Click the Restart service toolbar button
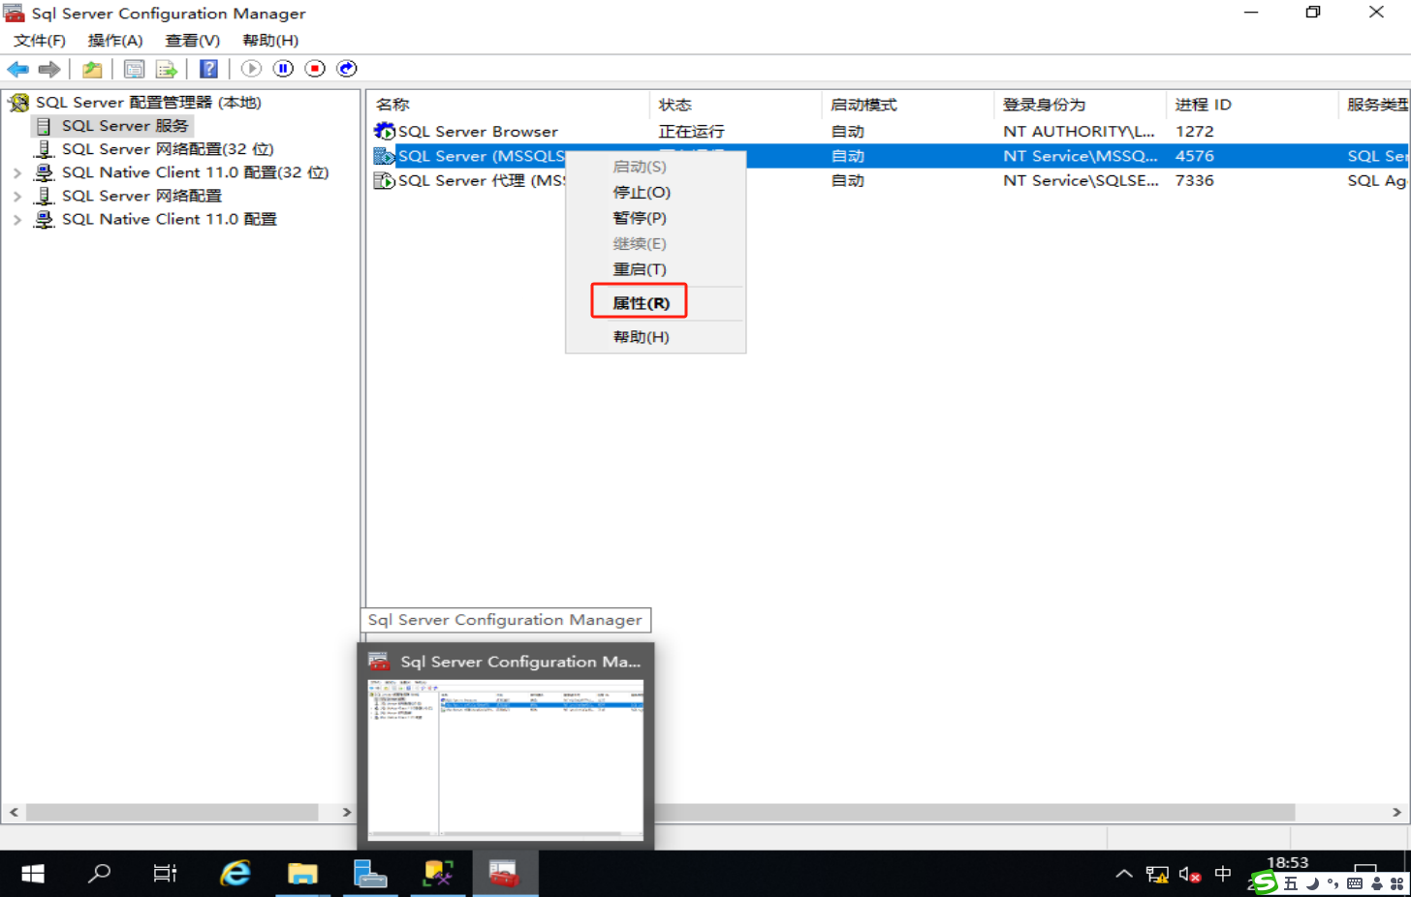This screenshot has height=897, width=1411. pos(347,69)
